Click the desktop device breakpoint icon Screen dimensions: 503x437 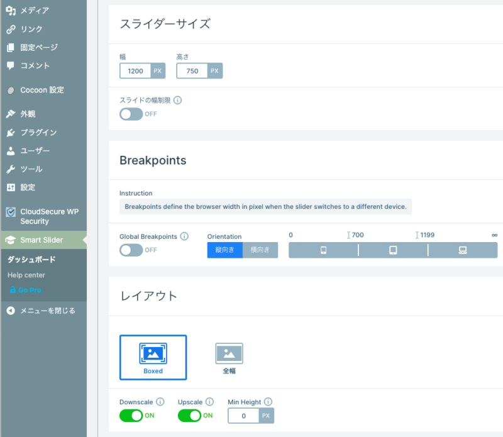(462, 250)
